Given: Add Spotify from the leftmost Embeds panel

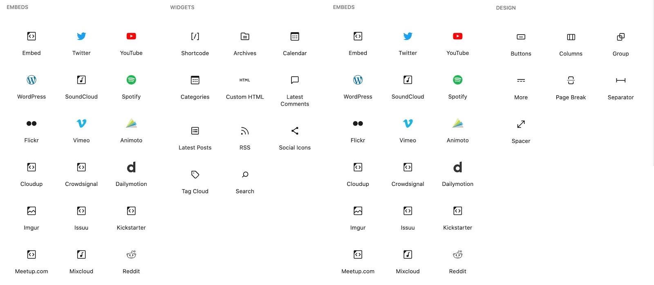Looking at the screenshot, I should 131,87.
